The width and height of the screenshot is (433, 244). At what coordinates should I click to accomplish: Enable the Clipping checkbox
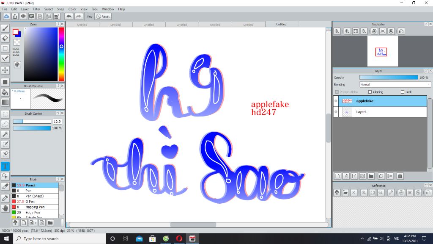(370, 92)
